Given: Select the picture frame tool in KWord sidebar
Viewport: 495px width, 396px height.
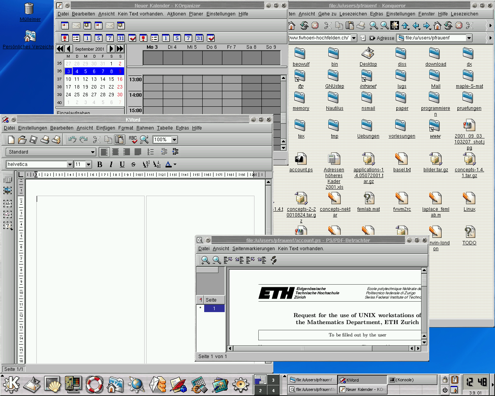Looking at the screenshot, I should 7,191.
